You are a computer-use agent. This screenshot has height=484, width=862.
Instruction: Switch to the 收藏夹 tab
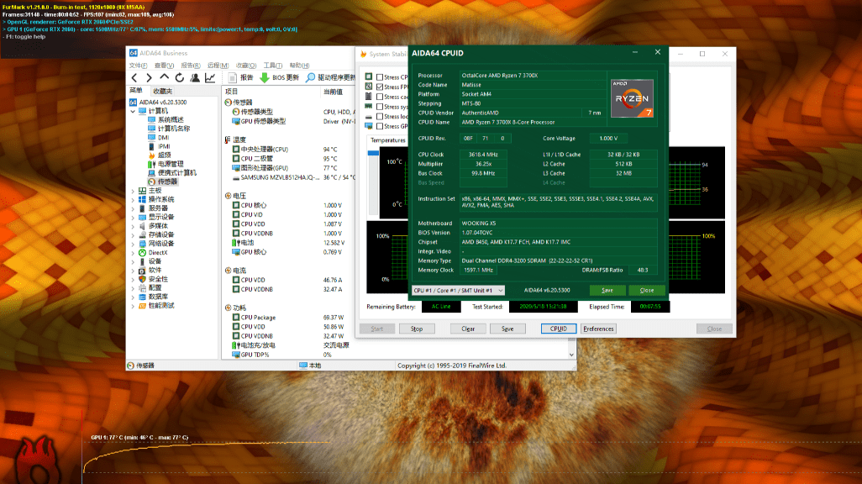163,91
